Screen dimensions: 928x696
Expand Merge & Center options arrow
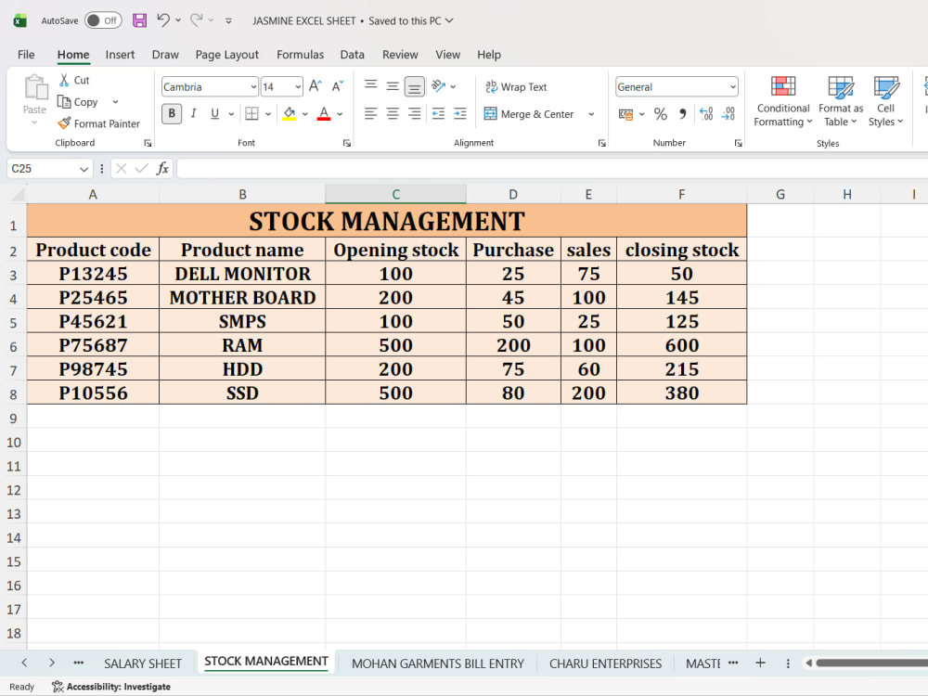point(590,113)
